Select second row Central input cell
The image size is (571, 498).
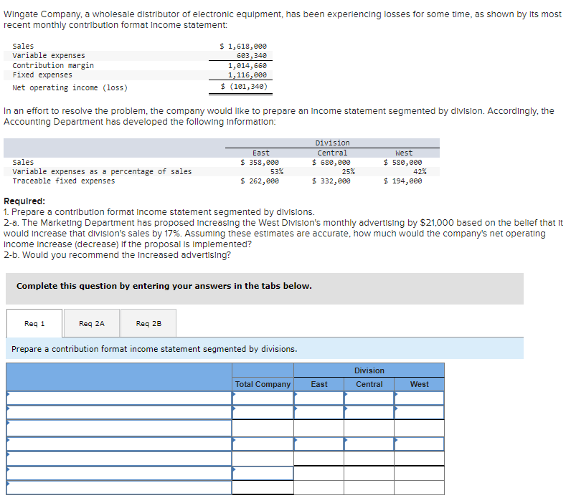pos(369,413)
